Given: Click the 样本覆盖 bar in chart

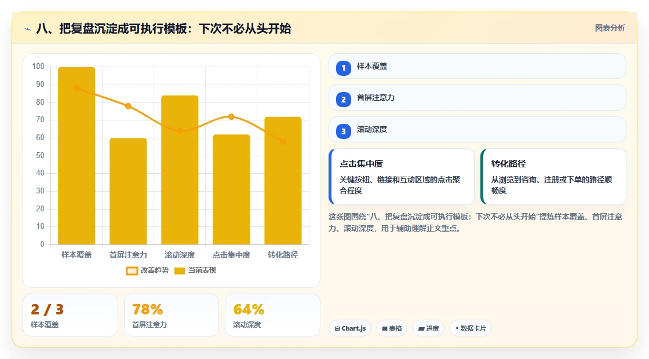Looking at the screenshot, I should click(76, 156).
